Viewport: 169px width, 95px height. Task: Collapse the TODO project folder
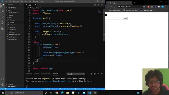(9, 10)
